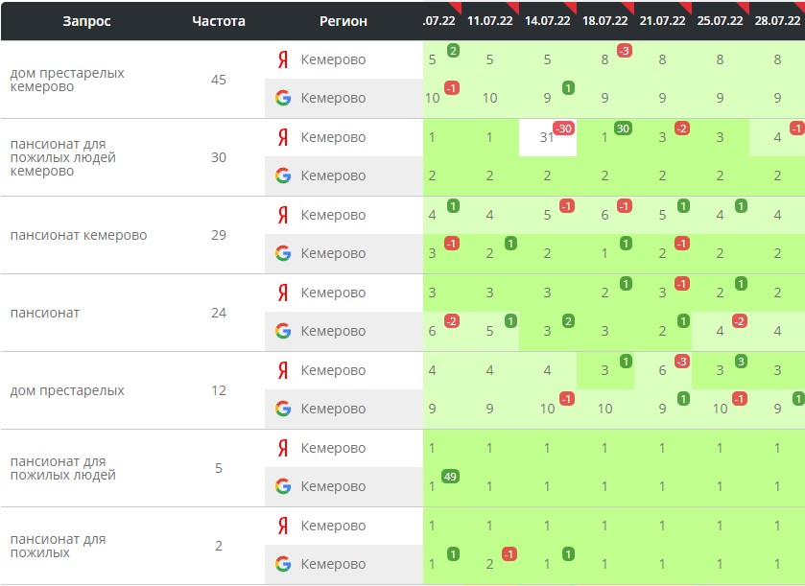Click the green 49 change badge
This screenshot has width=805, height=586.
click(x=449, y=477)
